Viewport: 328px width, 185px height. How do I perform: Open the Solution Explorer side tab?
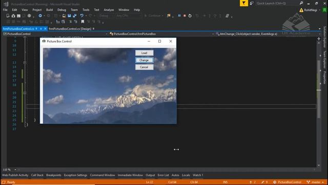click(x=324, y=37)
